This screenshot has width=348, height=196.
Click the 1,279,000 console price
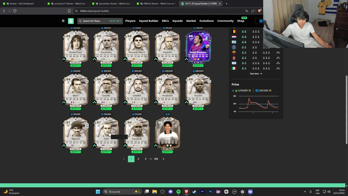[243, 91]
